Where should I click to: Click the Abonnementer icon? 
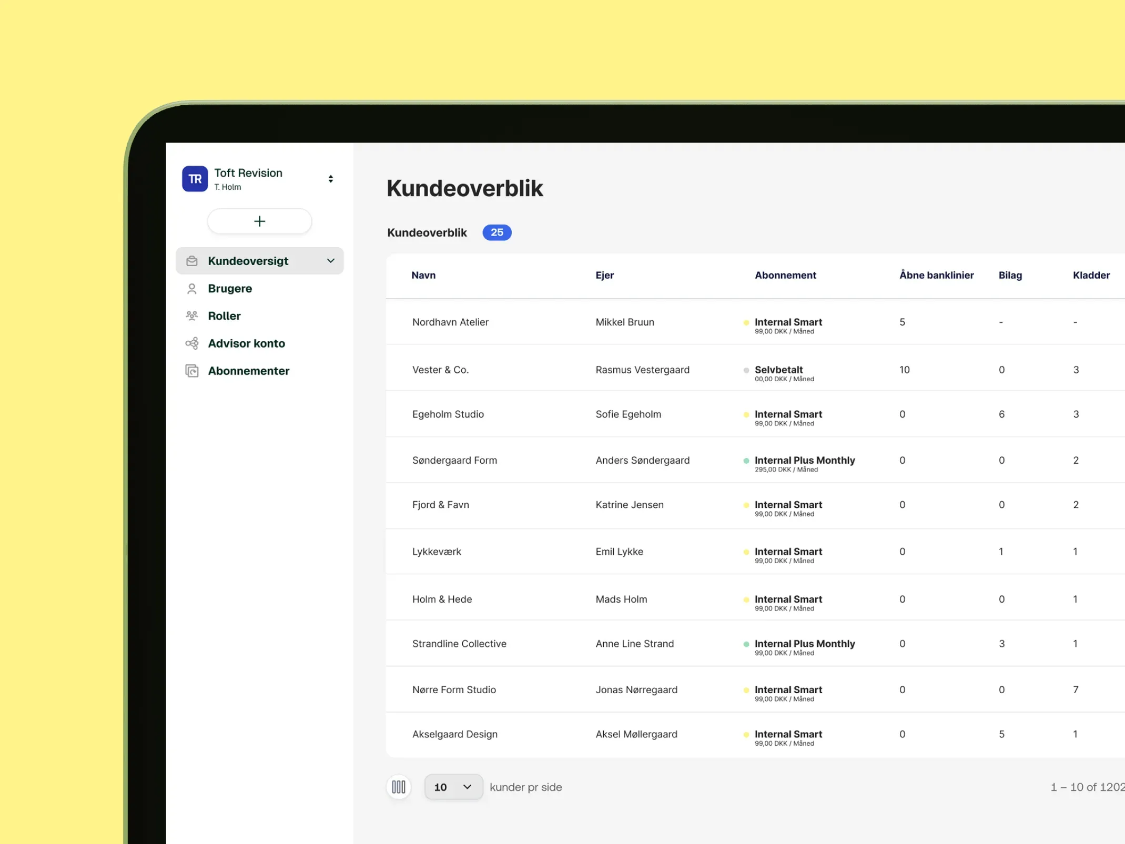[192, 371]
